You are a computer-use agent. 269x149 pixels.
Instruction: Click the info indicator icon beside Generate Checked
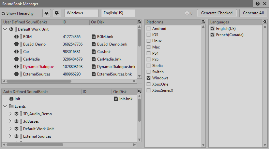pos(187,13)
